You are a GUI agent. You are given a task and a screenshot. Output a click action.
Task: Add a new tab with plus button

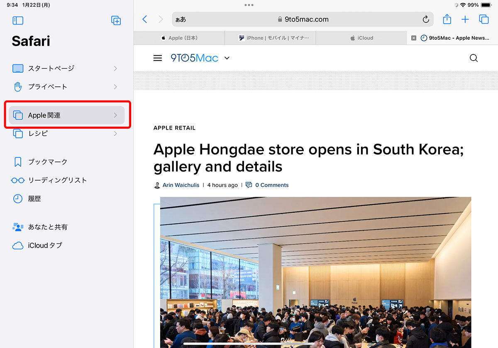(465, 19)
